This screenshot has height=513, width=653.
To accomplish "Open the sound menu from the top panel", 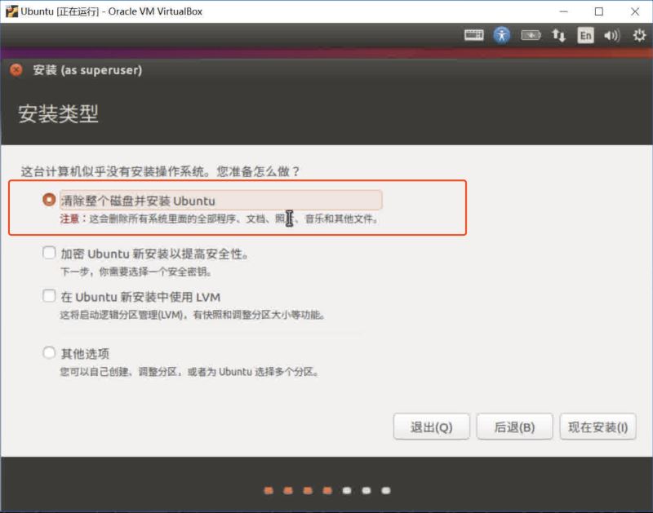I will pos(613,36).
